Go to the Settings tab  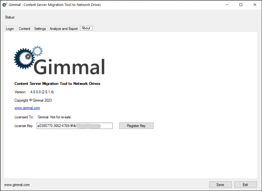(40, 29)
